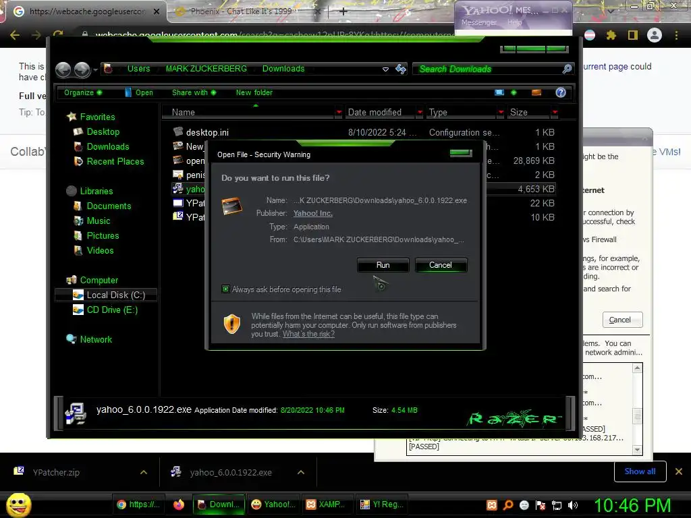The width and height of the screenshot is (691, 518).
Task: Open the Date modified column filter arrow
Action: (420, 113)
